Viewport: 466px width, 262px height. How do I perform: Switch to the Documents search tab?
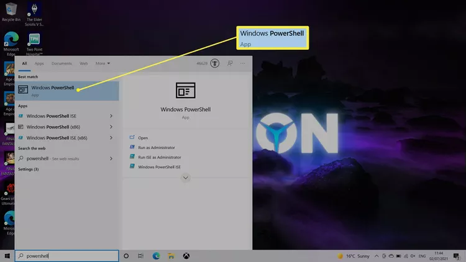pos(62,63)
